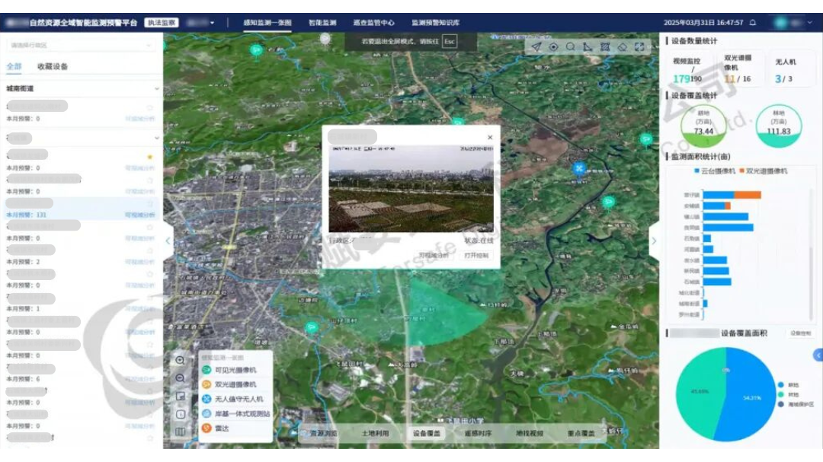823x462 pixels.
Task: Click 打开控制 button in camera popup
Action: coord(476,256)
